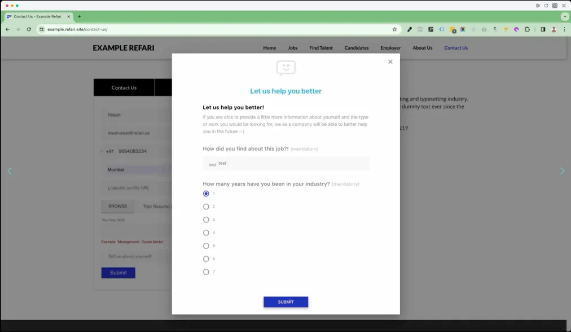This screenshot has height=332, width=571.
Task: Click BROWSE to upload a resume
Action: pos(117,206)
